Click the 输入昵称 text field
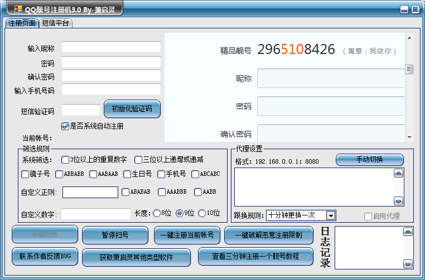425x280 pixels. (111, 47)
